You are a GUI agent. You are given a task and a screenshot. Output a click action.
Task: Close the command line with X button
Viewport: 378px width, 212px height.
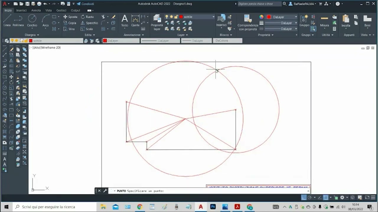click(99, 191)
